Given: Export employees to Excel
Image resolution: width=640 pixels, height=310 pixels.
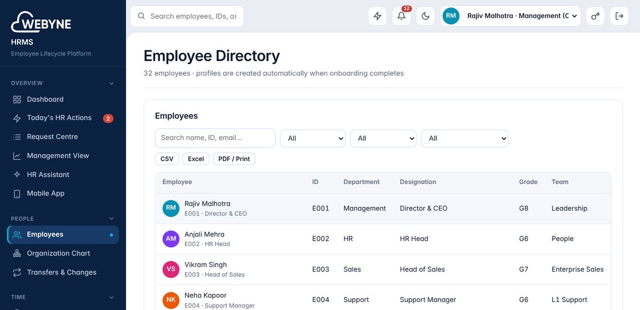Looking at the screenshot, I should tap(196, 159).
